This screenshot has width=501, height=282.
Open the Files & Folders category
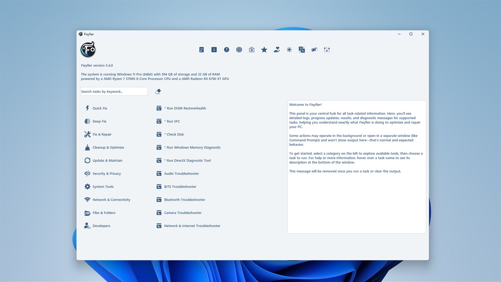[x=100, y=213]
